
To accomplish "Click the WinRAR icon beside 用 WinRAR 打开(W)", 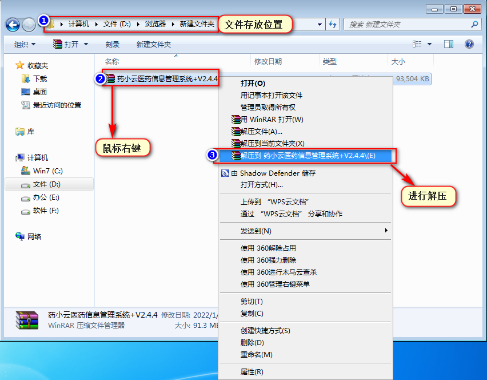I will coord(235,120).
